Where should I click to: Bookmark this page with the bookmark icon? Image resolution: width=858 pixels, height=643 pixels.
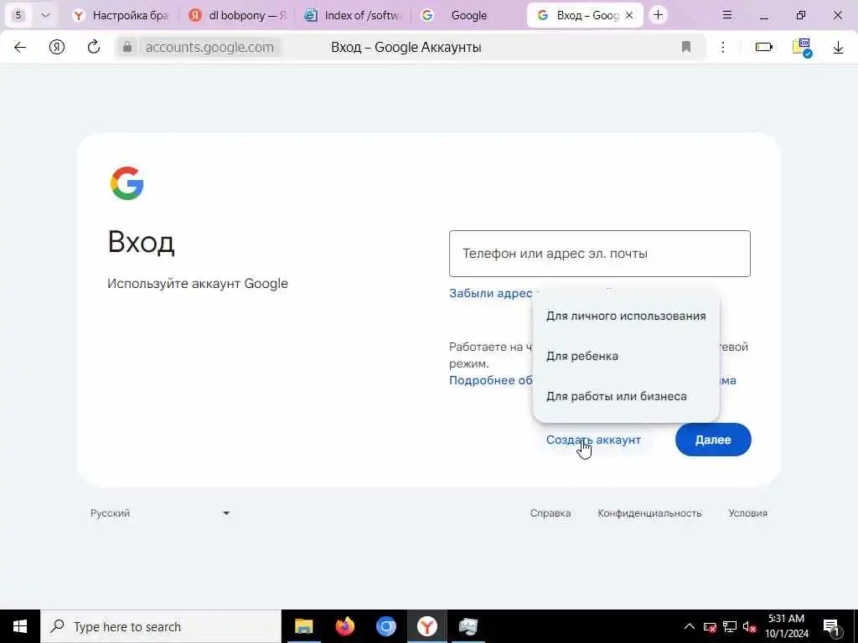pyautogui.click(x=686, y=47)
